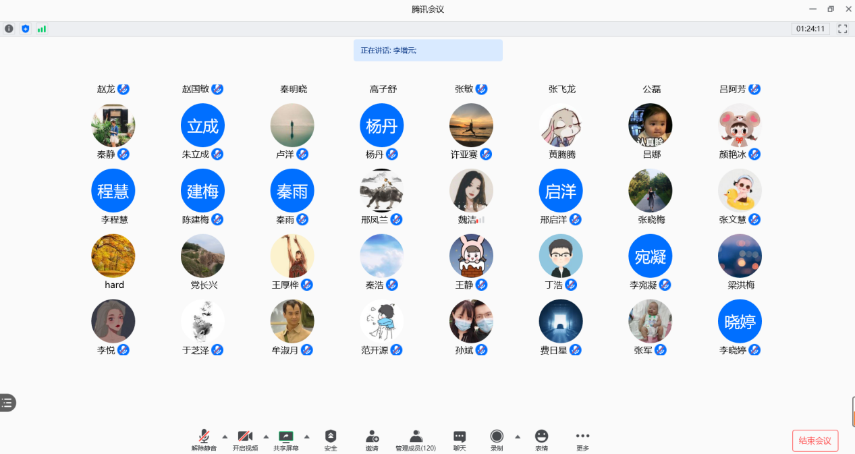Open the 表情 emoji reactions
The width and height of the screenshot is (855, 454).
(x=541, y=440)
